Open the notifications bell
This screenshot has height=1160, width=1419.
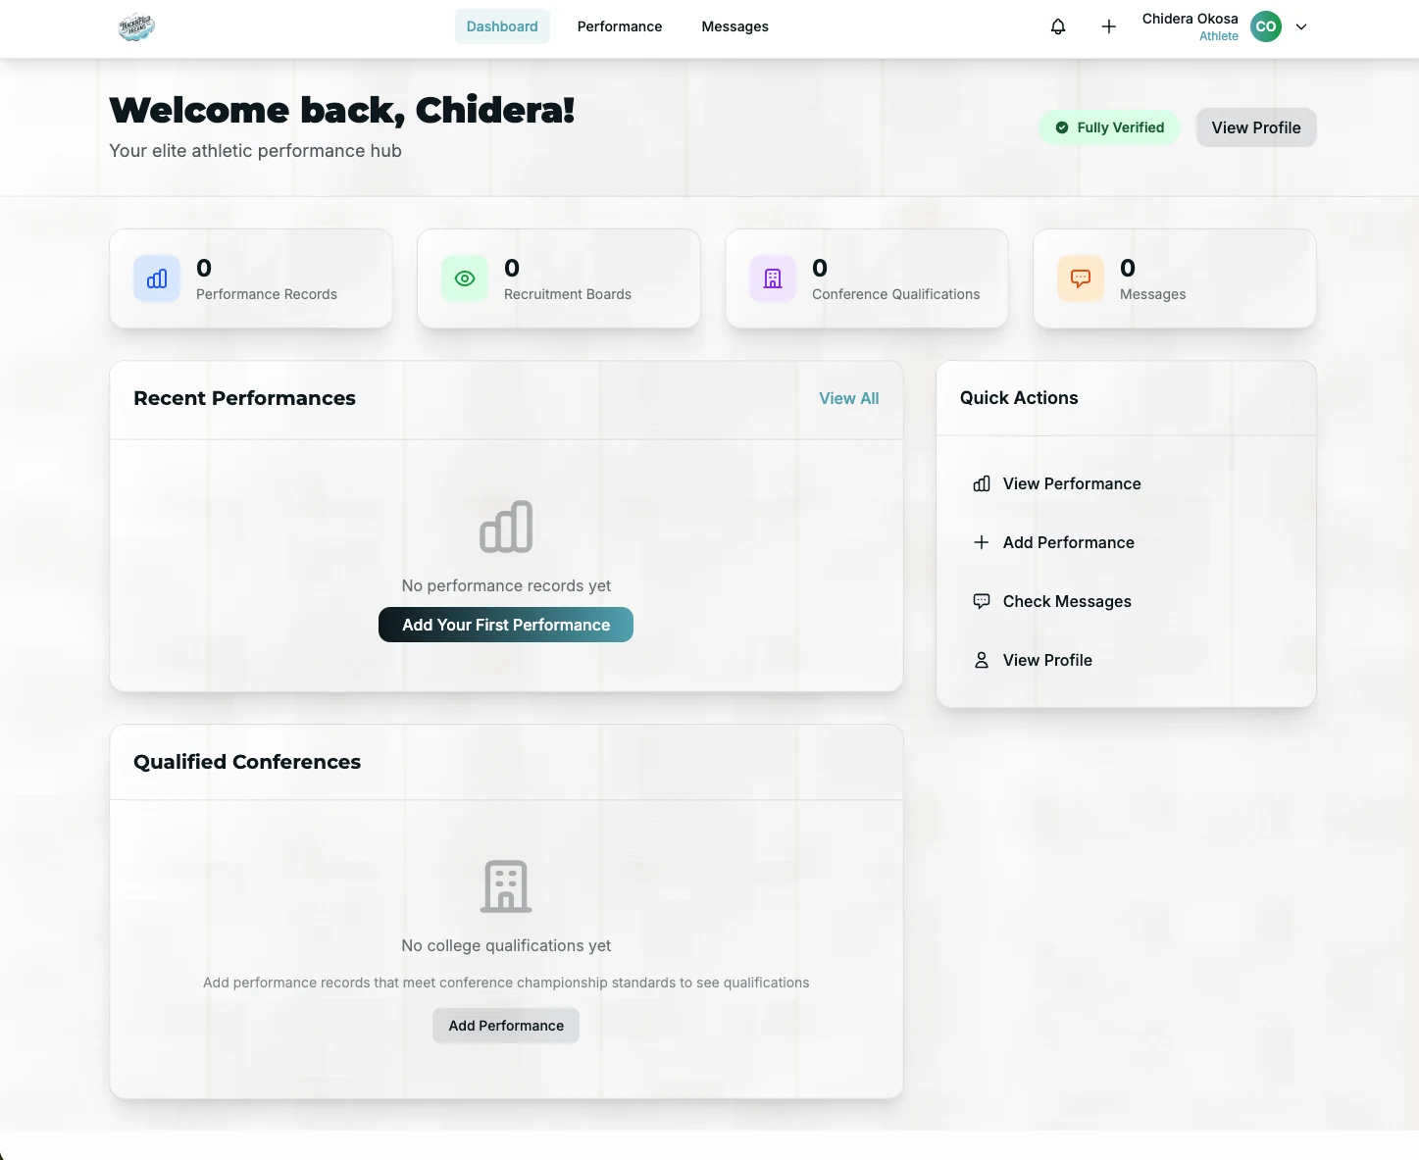(1058, 26)
